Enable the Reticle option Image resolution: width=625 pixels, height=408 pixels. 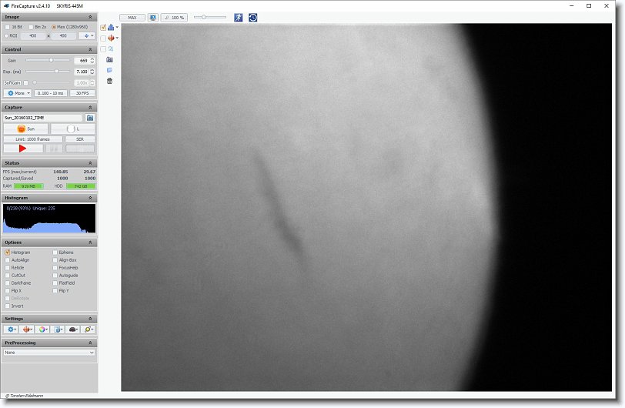coord(7,268)
